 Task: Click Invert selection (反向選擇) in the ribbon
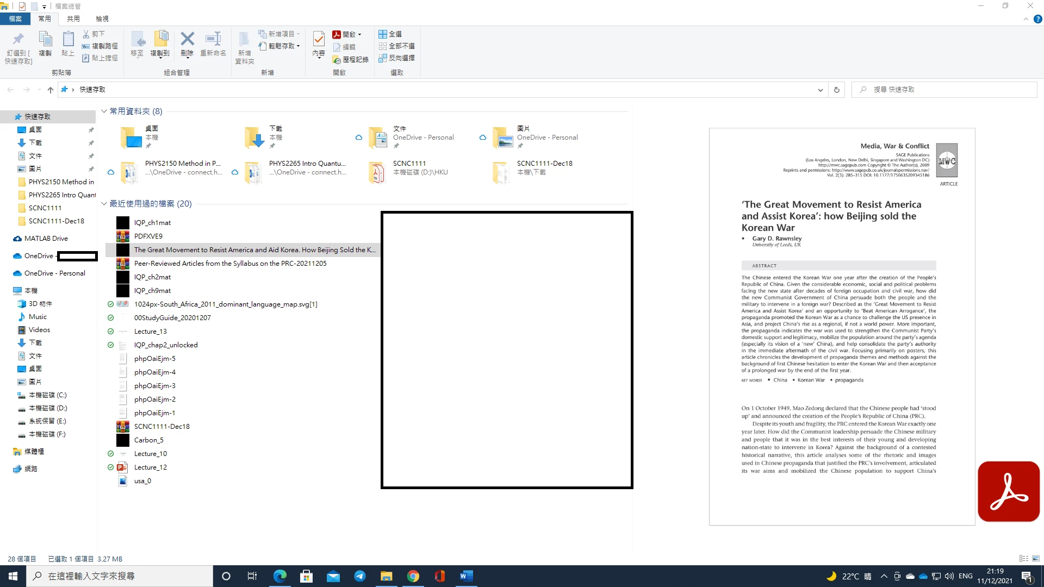[x=397, y=58]
